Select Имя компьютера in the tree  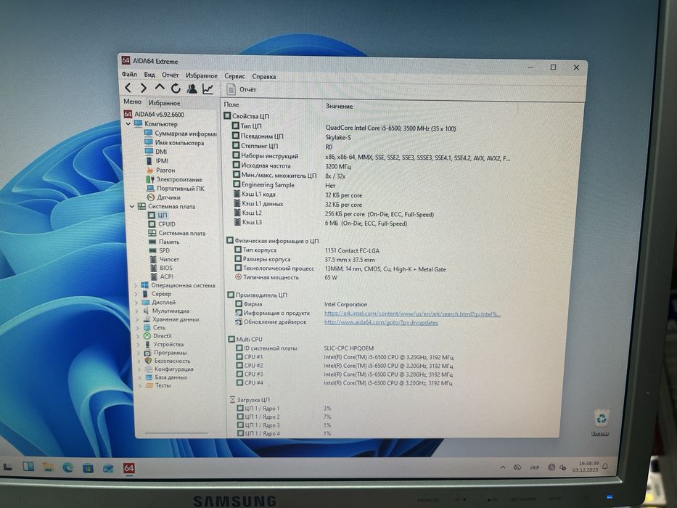click(174, 142)
